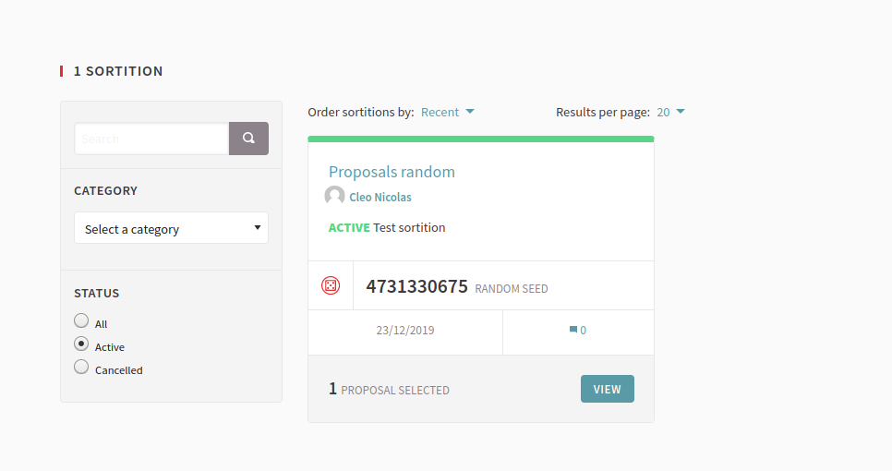Click the Active Test sortition description
The width and height of the screenshot is (892, 471).
click(387, 227)
